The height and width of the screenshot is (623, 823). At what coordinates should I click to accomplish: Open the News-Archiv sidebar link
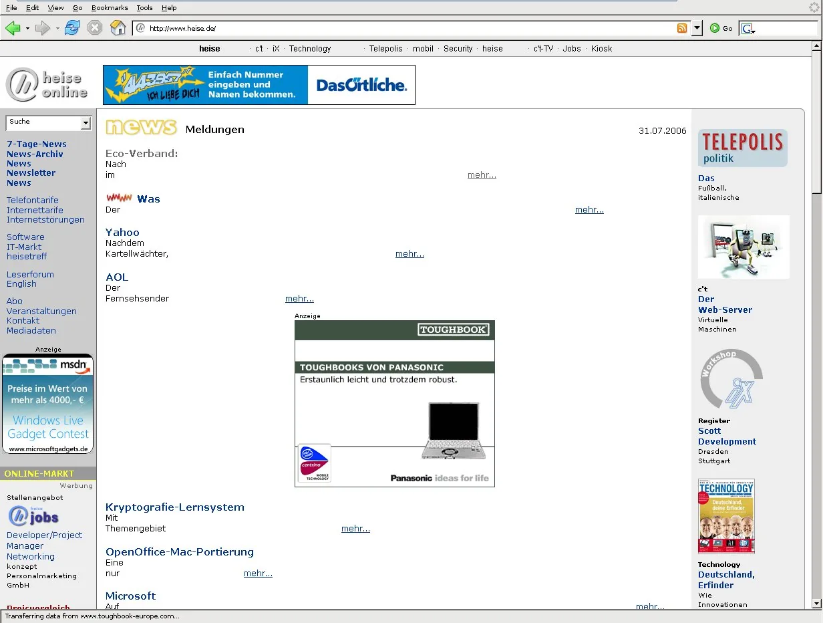pyautogui.click(x=35, y=154)
